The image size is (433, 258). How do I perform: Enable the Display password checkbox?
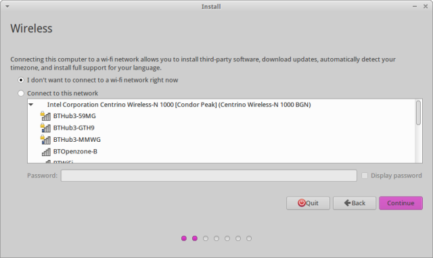click(365, 176)
